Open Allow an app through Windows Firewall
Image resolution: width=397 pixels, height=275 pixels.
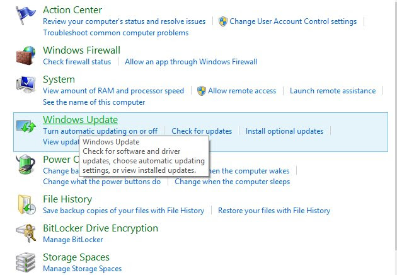pyautogui.click(x=191, y=62)
